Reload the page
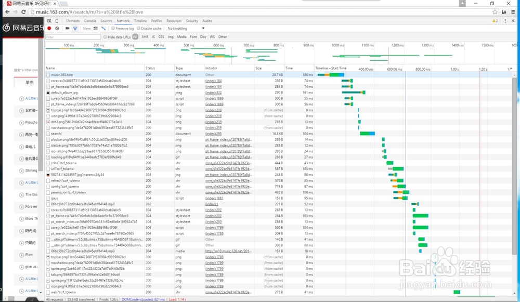The width and height of the screenshot is (520, 302). coord(23,12)
